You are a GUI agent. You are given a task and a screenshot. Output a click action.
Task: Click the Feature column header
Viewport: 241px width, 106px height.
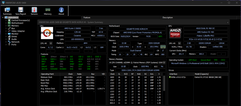[x=87, y=18]
